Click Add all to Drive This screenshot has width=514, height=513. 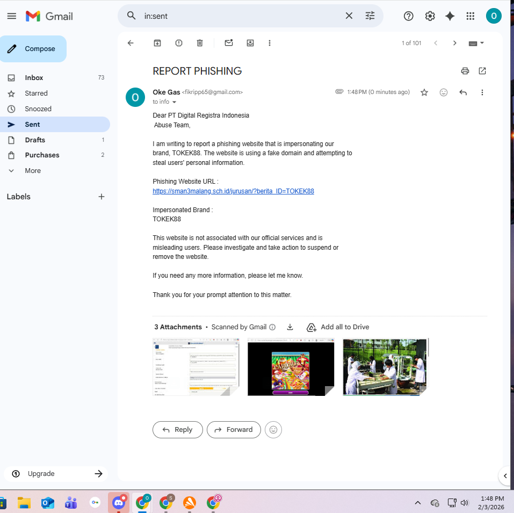(338, 327)
